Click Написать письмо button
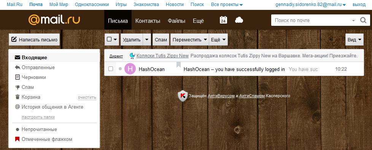The height and width of the screenshot is (150, 372). 34,39
